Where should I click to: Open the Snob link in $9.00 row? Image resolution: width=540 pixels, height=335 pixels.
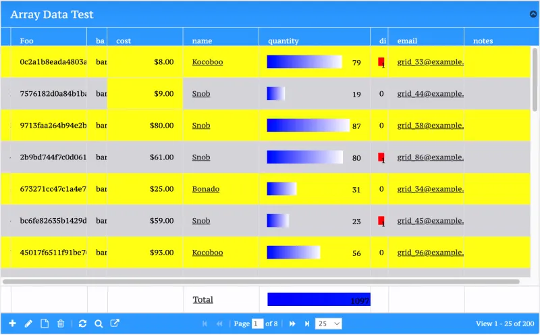[201, 94]
